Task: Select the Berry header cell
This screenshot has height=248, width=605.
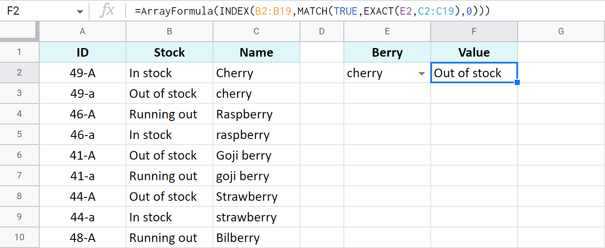Action: pos(387,52)
